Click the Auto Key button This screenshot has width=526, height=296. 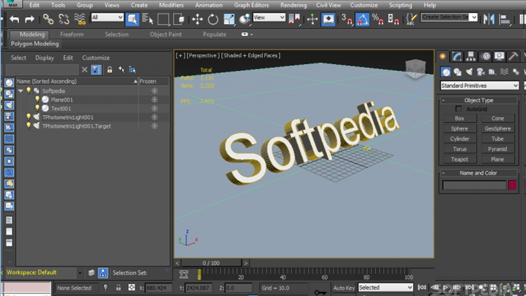point(344,288)
